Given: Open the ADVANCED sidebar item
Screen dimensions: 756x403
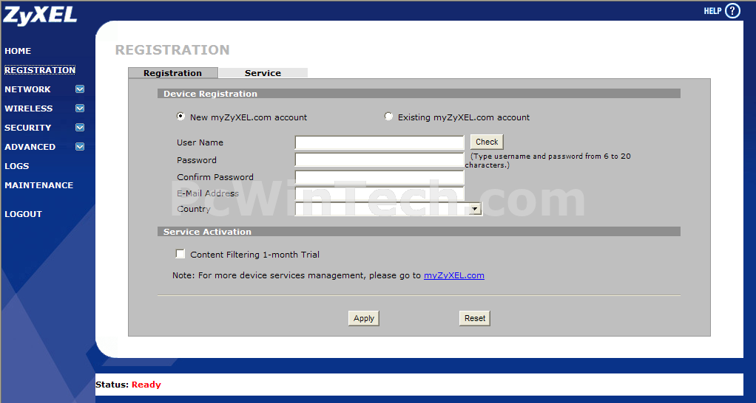Looking at the screenshot, I should tap(30, 147).
